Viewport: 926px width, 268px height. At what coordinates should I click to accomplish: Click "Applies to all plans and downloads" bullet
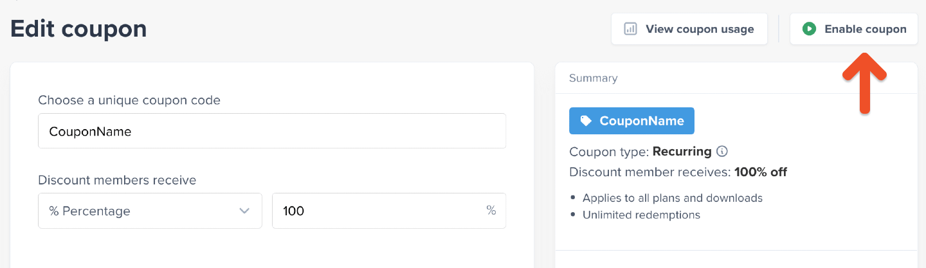(x=672, y=198)
